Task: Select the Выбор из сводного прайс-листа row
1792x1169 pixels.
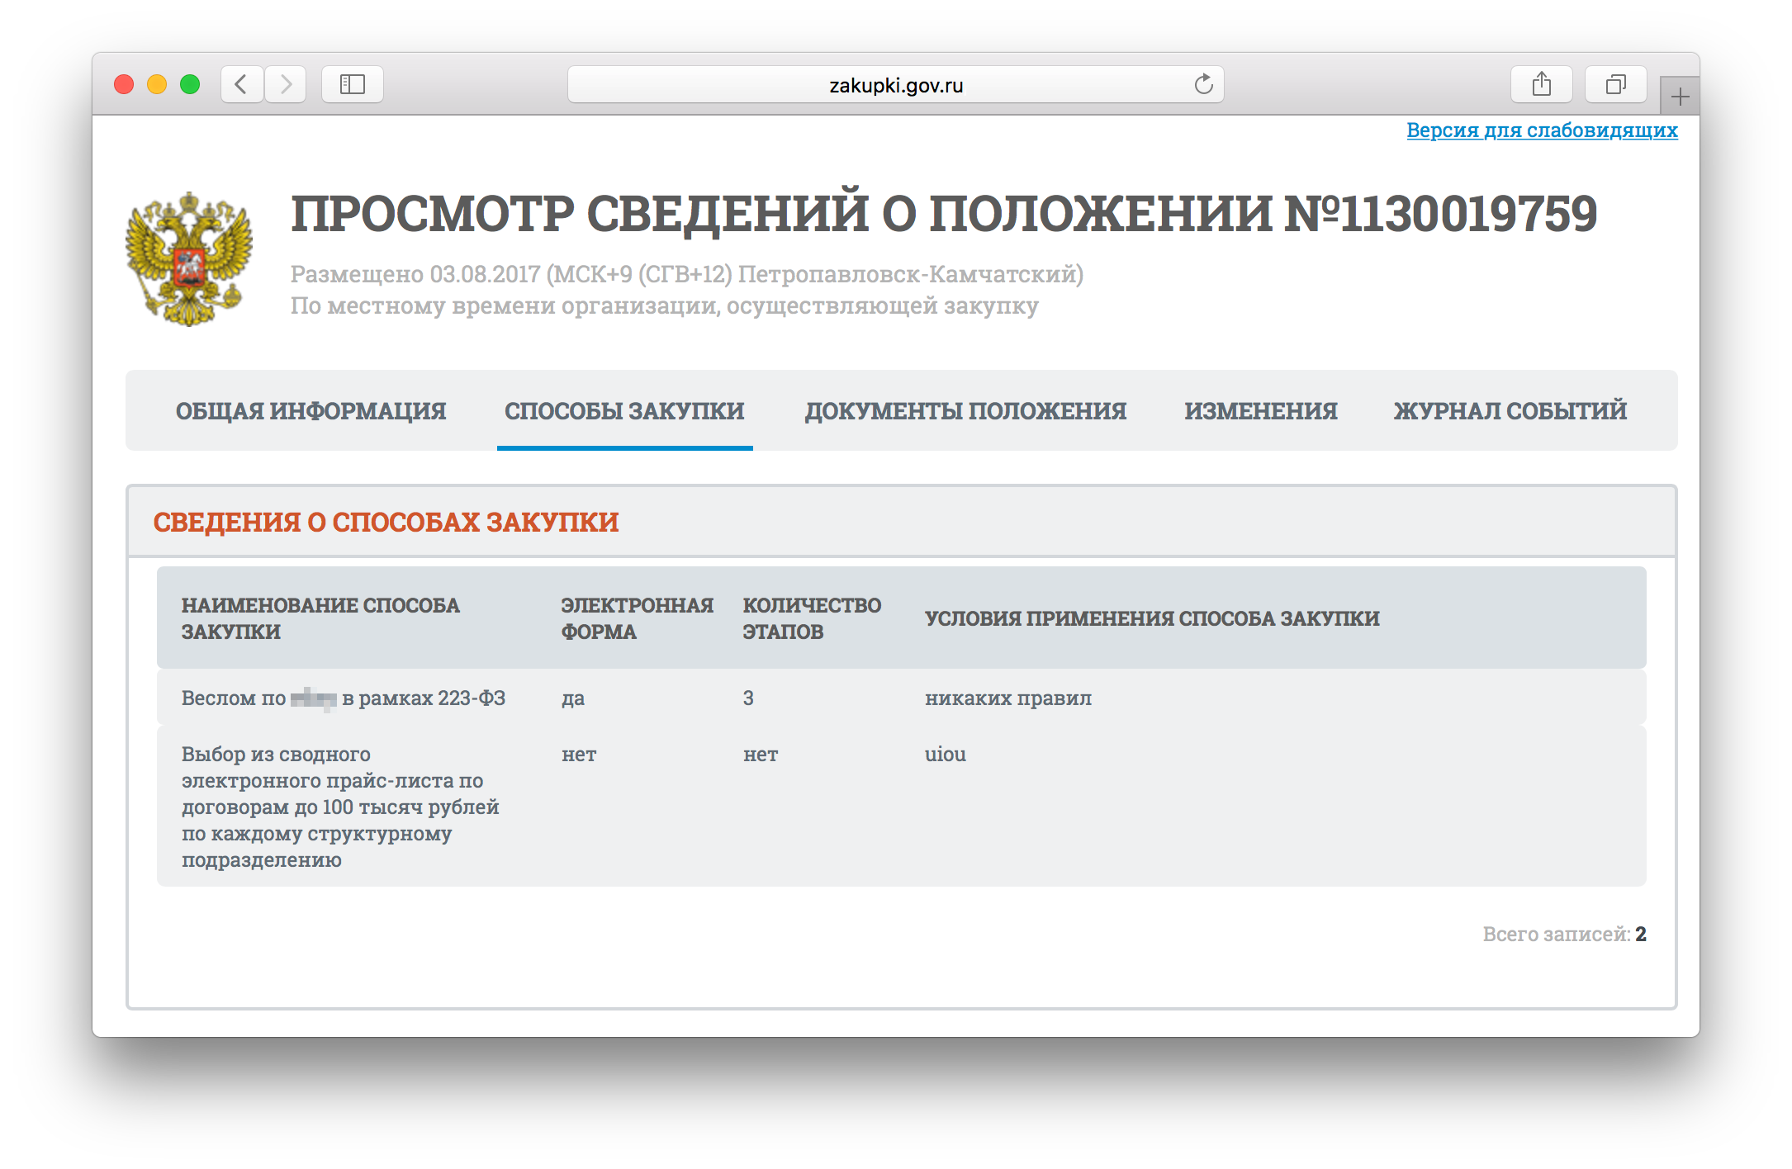Action: click(x=340, y=807)
